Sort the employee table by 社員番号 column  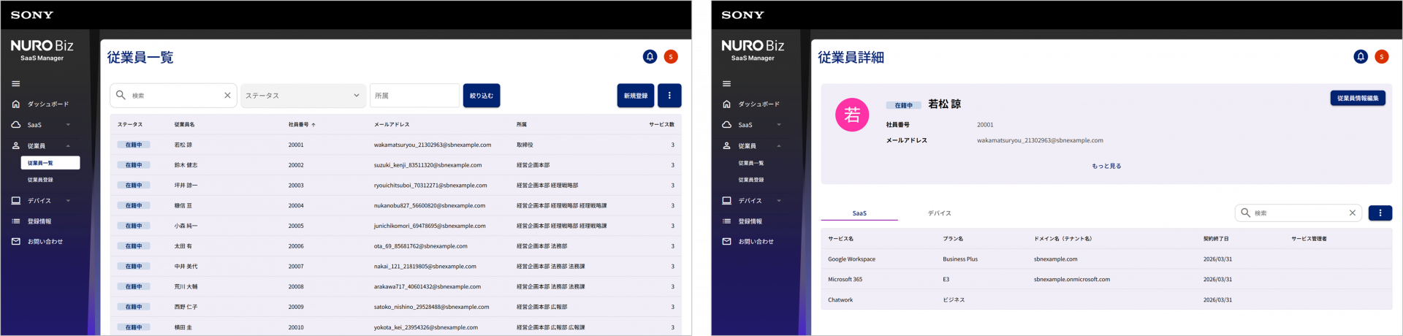(301, 125)
